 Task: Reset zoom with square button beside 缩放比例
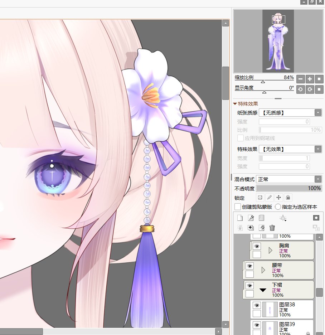pyautogui.click(x=319, y=79)
